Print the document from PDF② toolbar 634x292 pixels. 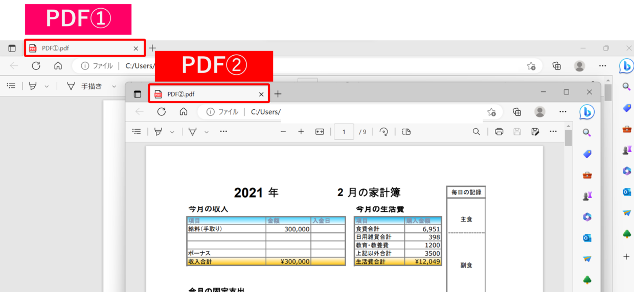click(x=499, y=132)
